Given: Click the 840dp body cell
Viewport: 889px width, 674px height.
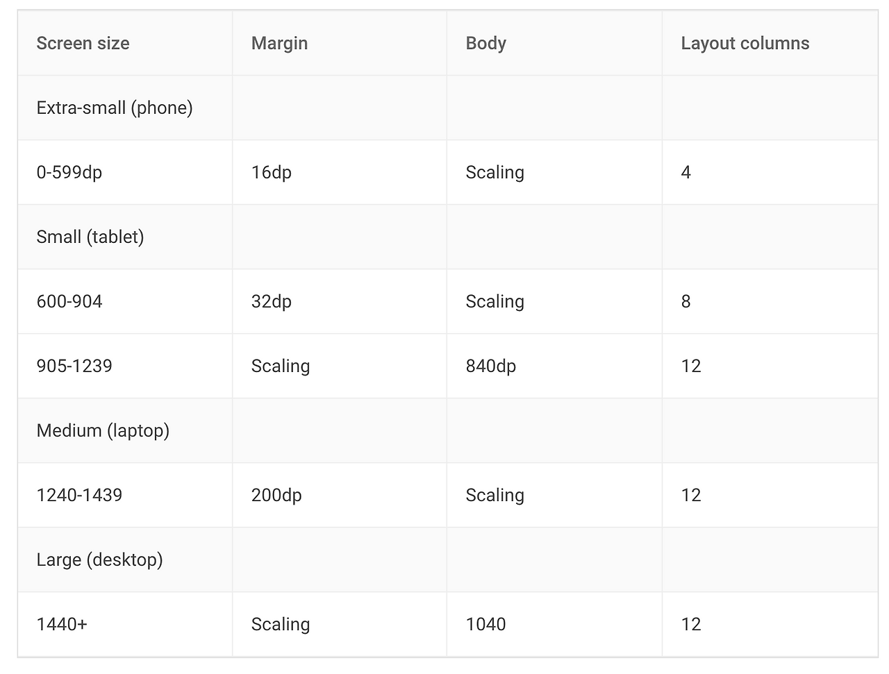Looking at the screenshot, I should click(490, 366).
